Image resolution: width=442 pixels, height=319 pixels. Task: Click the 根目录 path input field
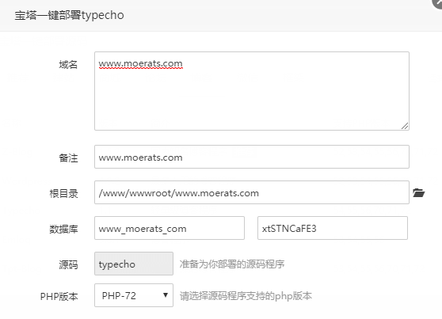coord(252,192)
